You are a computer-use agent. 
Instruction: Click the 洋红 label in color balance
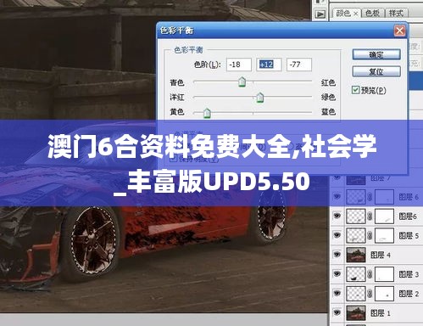(177, 97)
